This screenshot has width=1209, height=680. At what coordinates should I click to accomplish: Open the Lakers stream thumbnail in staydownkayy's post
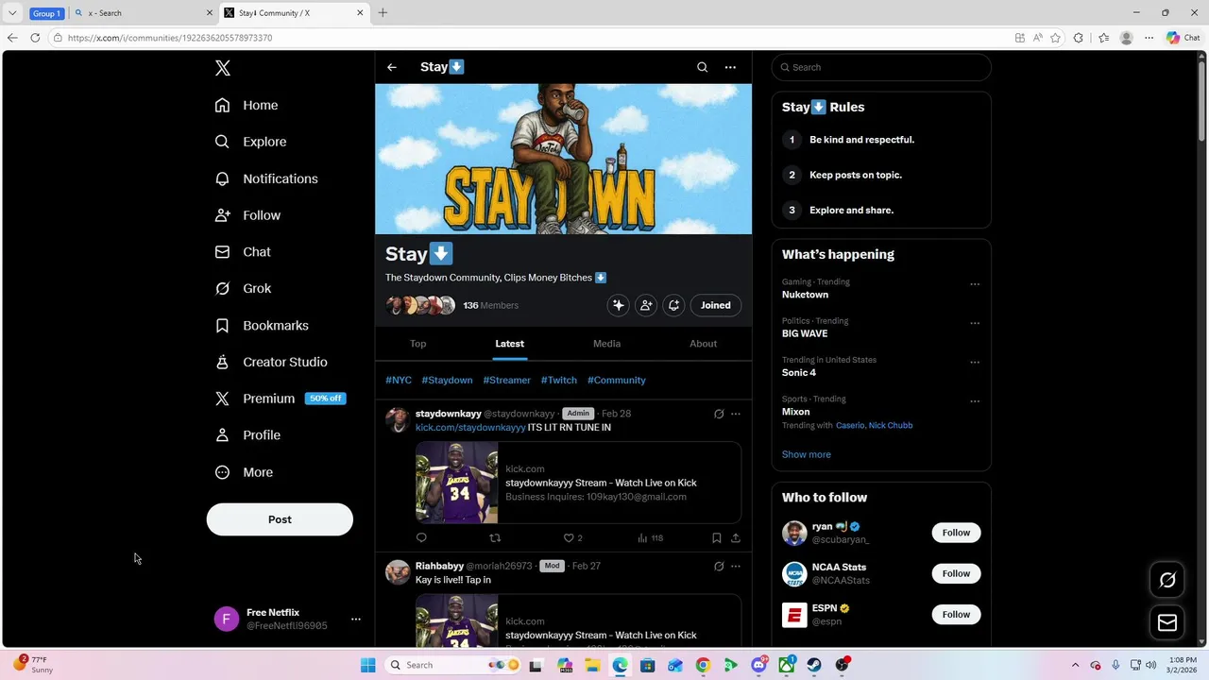point(457,483)
